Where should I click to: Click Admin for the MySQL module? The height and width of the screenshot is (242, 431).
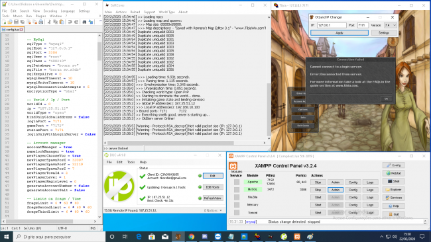point(336,190)
